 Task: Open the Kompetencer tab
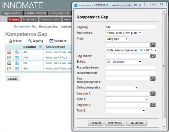60,13
